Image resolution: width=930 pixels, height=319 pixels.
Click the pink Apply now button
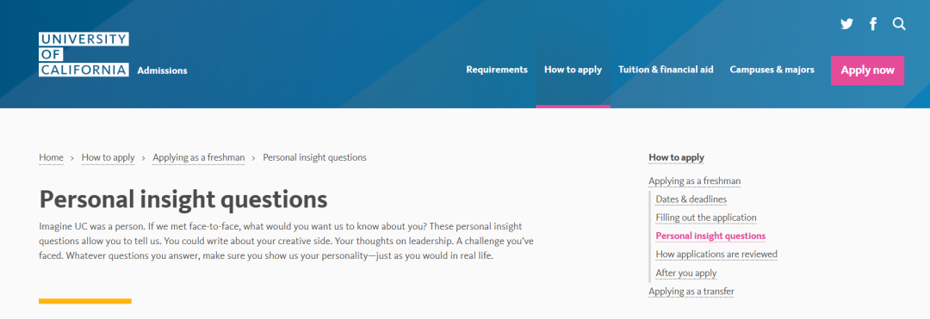click(x=867, y=71)
